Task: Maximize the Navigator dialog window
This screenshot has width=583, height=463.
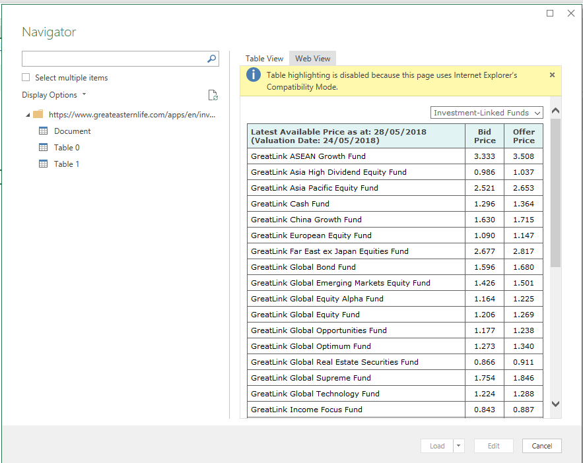Action: (x=550, y=13)
